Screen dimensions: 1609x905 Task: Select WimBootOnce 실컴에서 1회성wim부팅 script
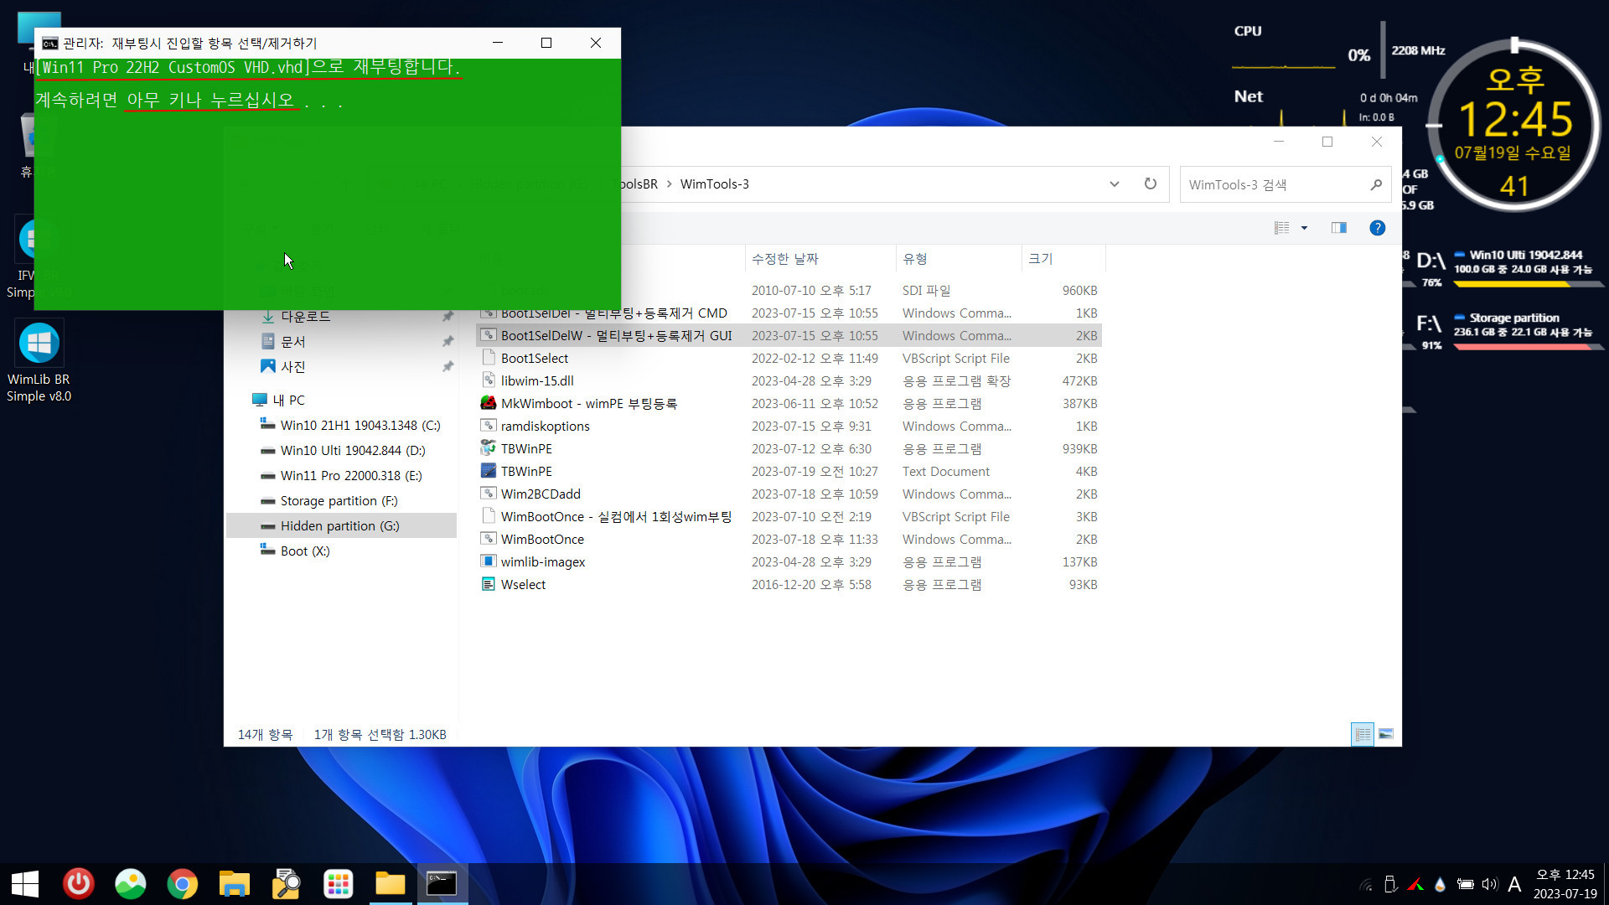pyautogui.click(x=789, y=516)
